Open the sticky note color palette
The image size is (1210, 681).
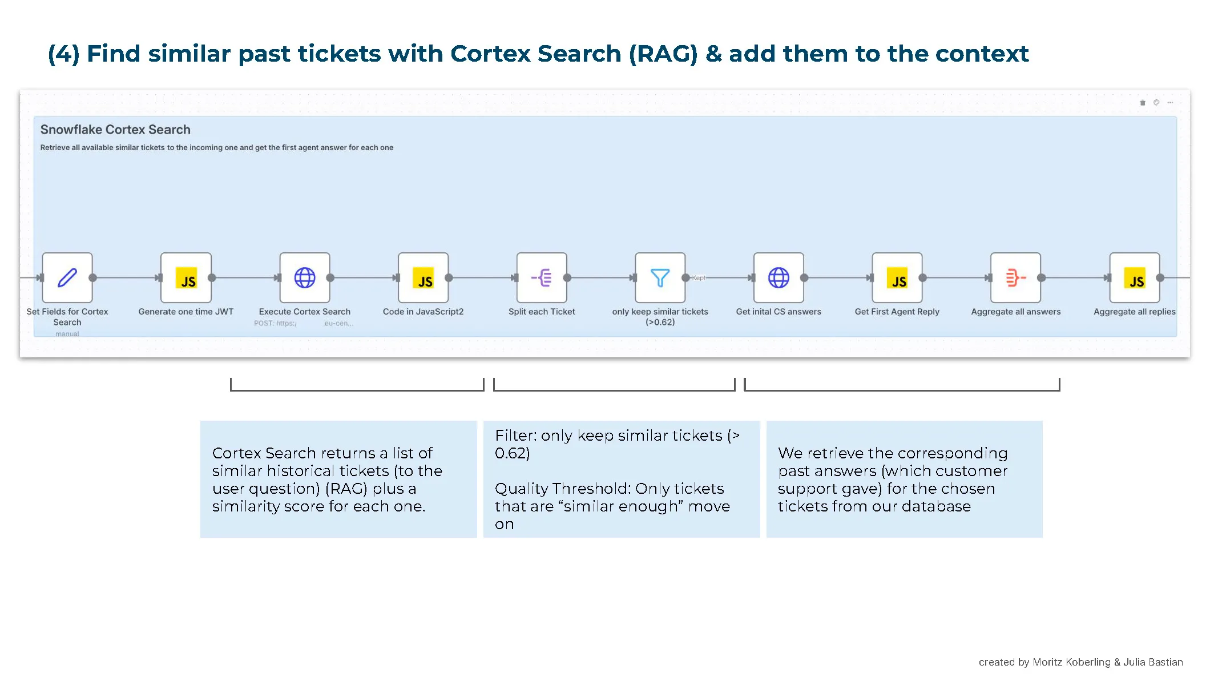click(x=1156, y=103)
